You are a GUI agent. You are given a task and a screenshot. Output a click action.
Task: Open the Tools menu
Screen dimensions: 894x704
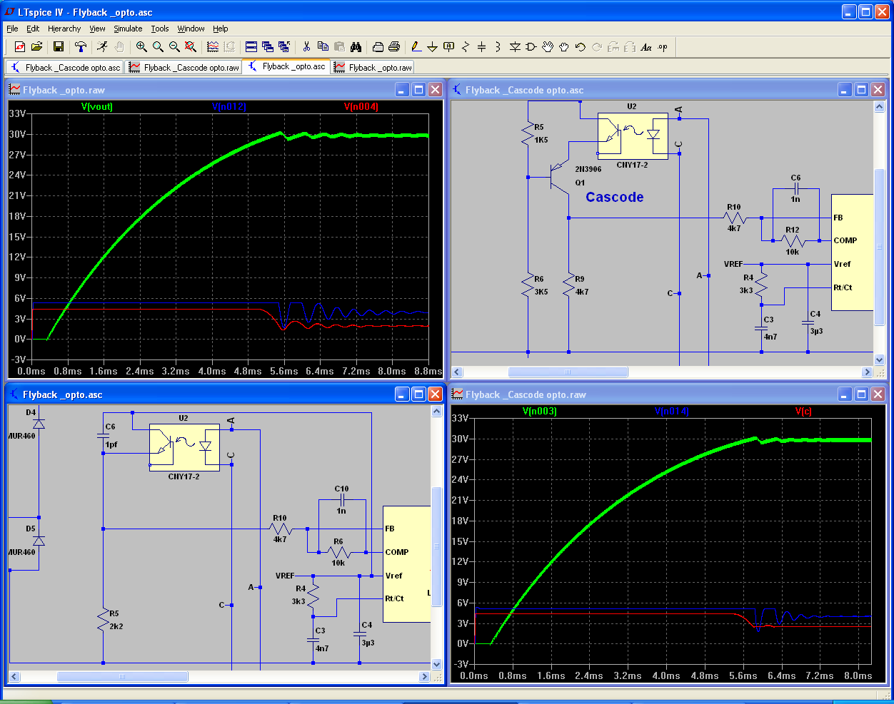coord(160,29)
